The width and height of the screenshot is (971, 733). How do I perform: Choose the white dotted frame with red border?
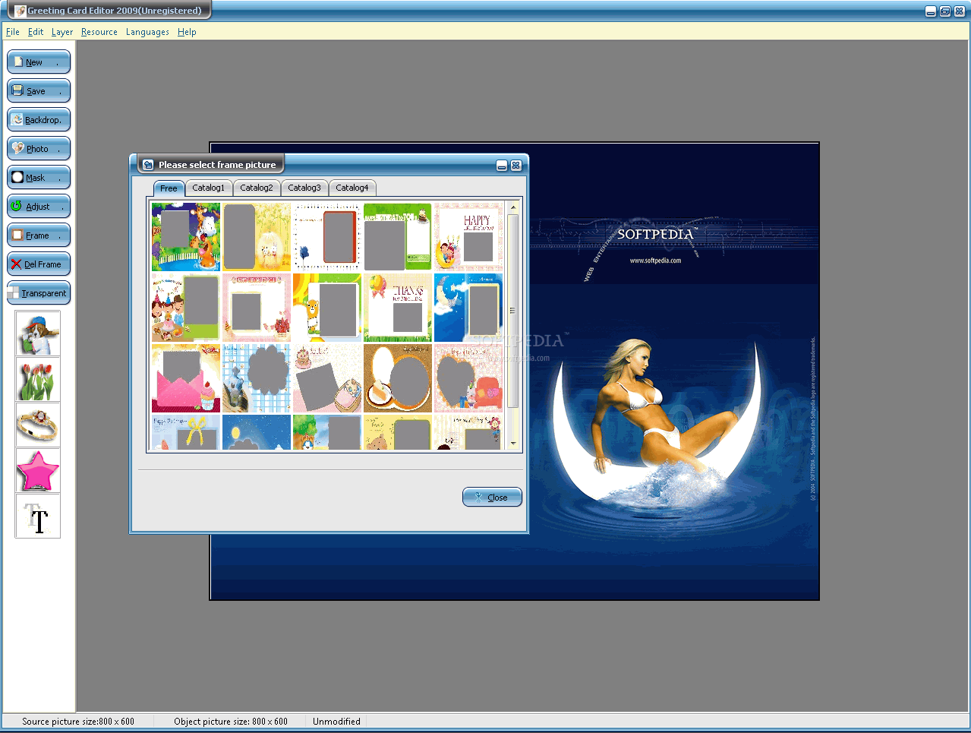tap(327, 237)
